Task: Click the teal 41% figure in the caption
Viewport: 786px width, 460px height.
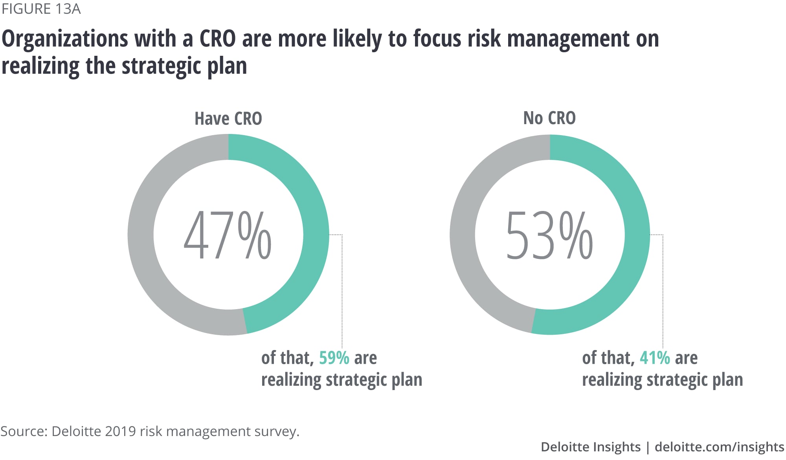Action: coord(655,358)
